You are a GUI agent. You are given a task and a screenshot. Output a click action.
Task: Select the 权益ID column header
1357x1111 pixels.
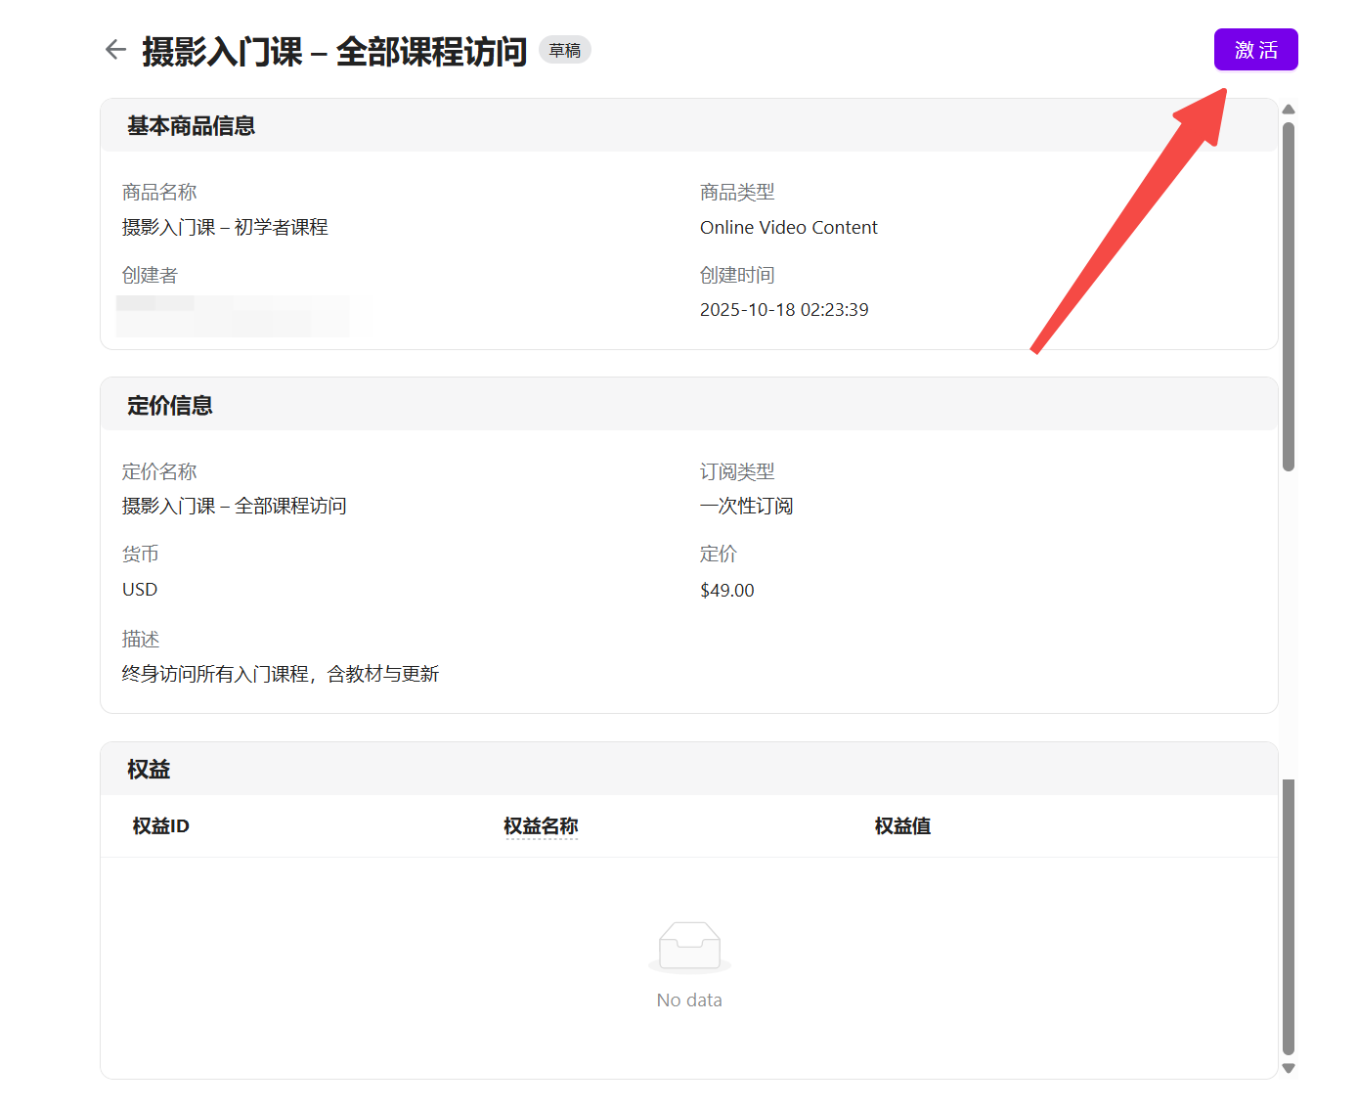coord(161,826)
